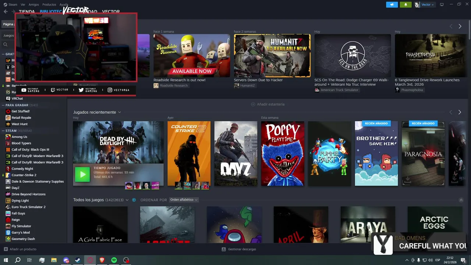Screen dimensions: 471x265
Task: Click Gestionar descargas
Action: click(x=239, y=249)
